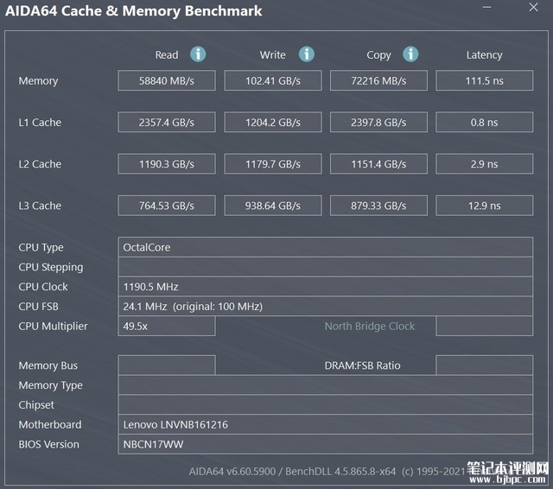Click the empty North Bridge Clock field
The width and height of the screenshot is (553, 489).
pyautogui.click(x=484, y=326)
